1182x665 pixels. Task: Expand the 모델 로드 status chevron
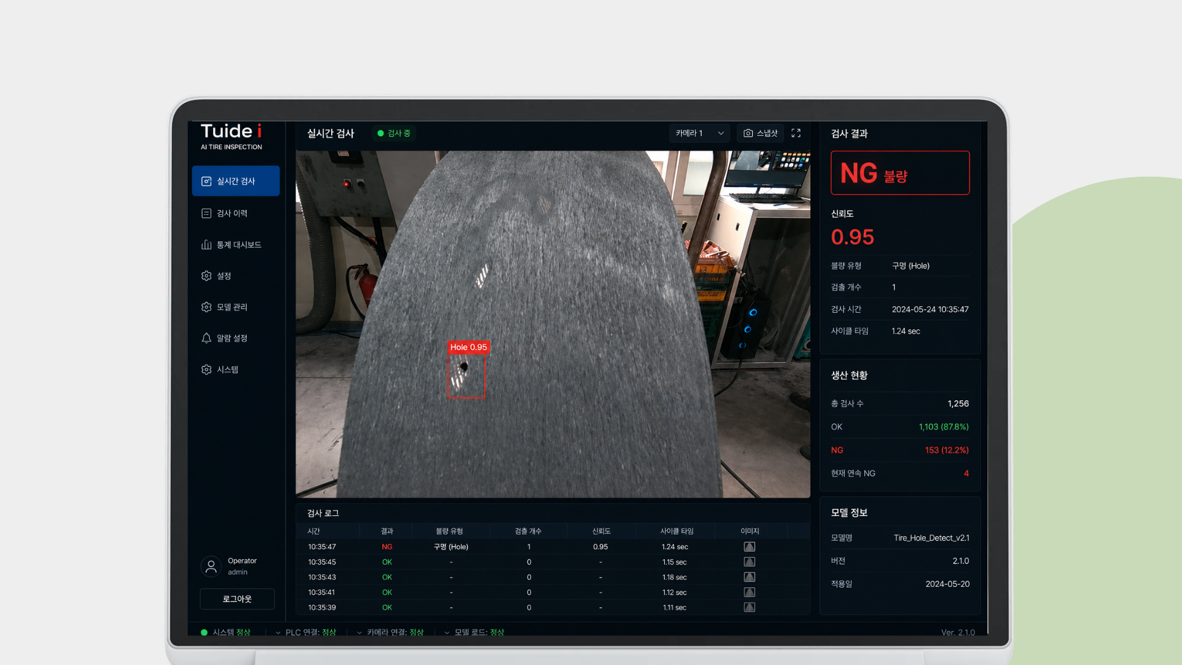tap(447, 632)
